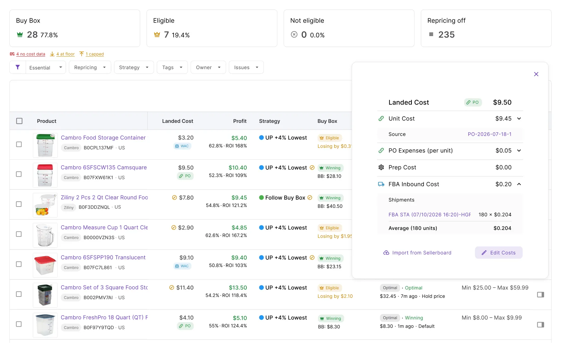Collapse the FBA Inbound Cost section
Image resolution: width=561 pixels, height=343 pixels.
pos(519,184)
